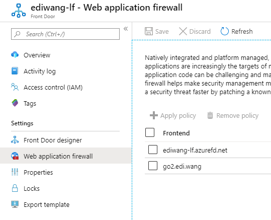Click the Refresh button

237,32
